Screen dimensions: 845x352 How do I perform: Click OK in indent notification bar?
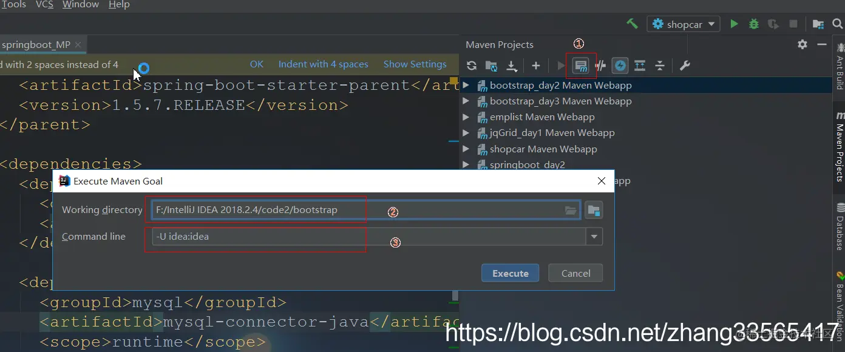[x=256, y=64]
